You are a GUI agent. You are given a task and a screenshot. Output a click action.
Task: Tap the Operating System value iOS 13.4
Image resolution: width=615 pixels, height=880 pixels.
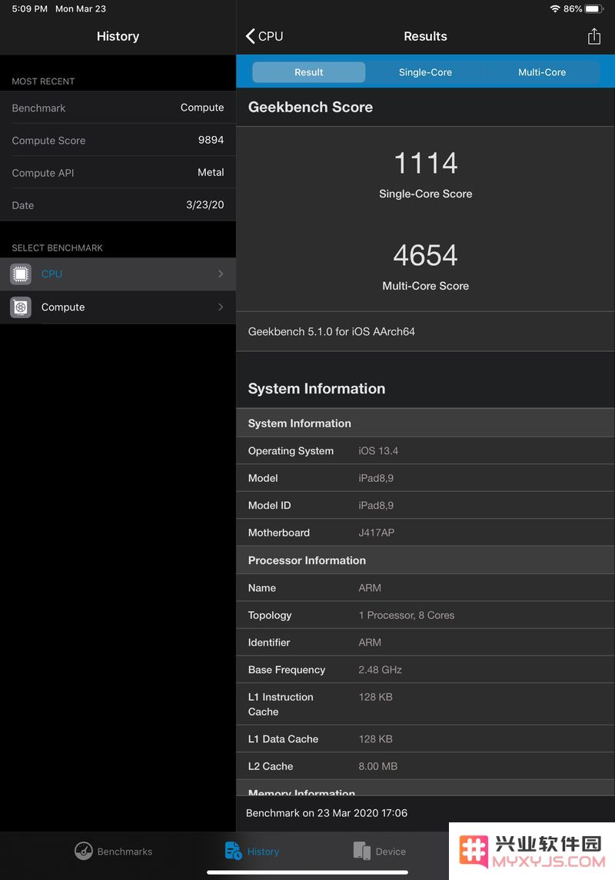pyautogui.click(x=378, y=450)
